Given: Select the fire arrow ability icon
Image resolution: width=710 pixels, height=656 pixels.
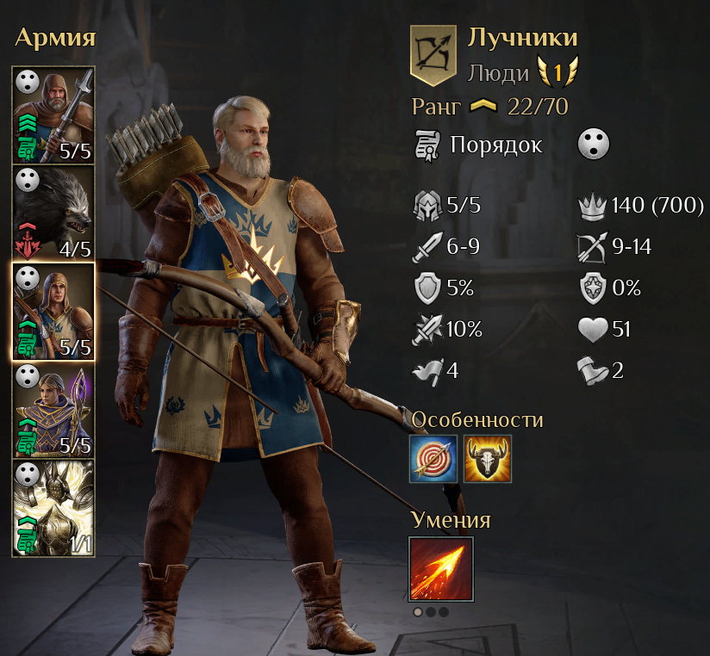Looking at the screenshot, I should coord(441,569).
